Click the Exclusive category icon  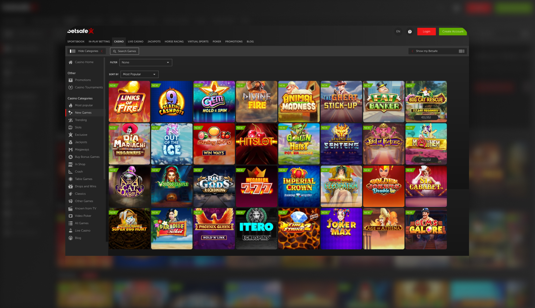click(71, 135)
